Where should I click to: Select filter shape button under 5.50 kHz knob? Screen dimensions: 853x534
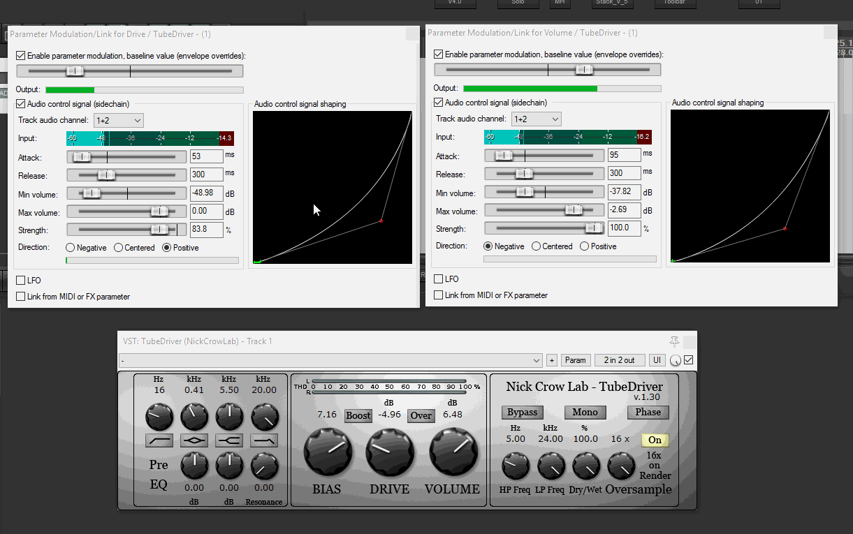coord(229,440)
